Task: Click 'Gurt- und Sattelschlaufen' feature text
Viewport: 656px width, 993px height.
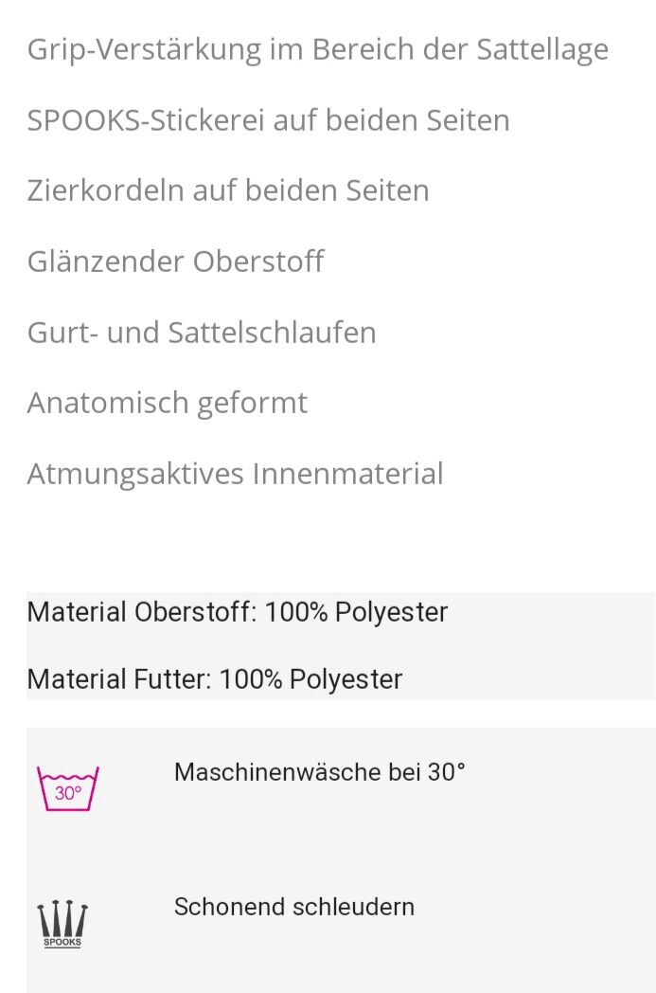Action: point(201,333)
